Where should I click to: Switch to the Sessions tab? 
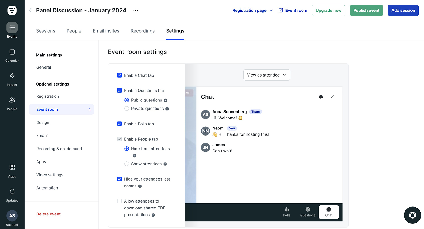46,31
